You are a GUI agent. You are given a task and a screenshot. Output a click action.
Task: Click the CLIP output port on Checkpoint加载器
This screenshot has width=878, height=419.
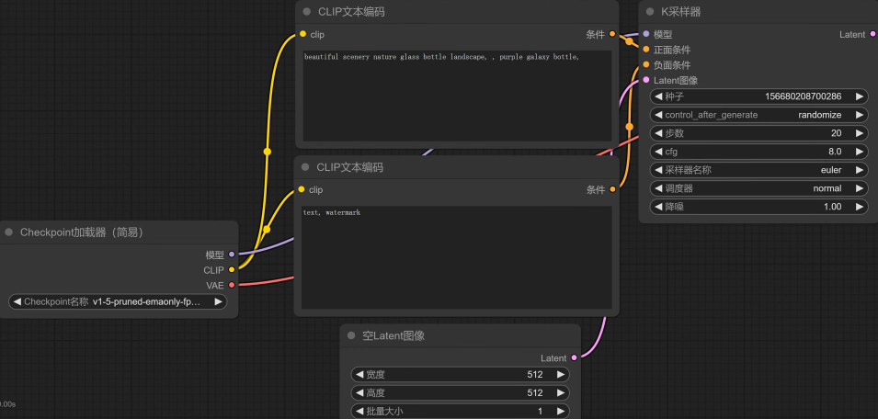(232, 269)
